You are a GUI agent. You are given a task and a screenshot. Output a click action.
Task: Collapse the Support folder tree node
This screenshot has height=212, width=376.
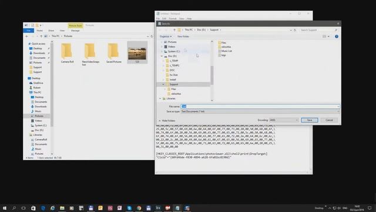(163, 84)
